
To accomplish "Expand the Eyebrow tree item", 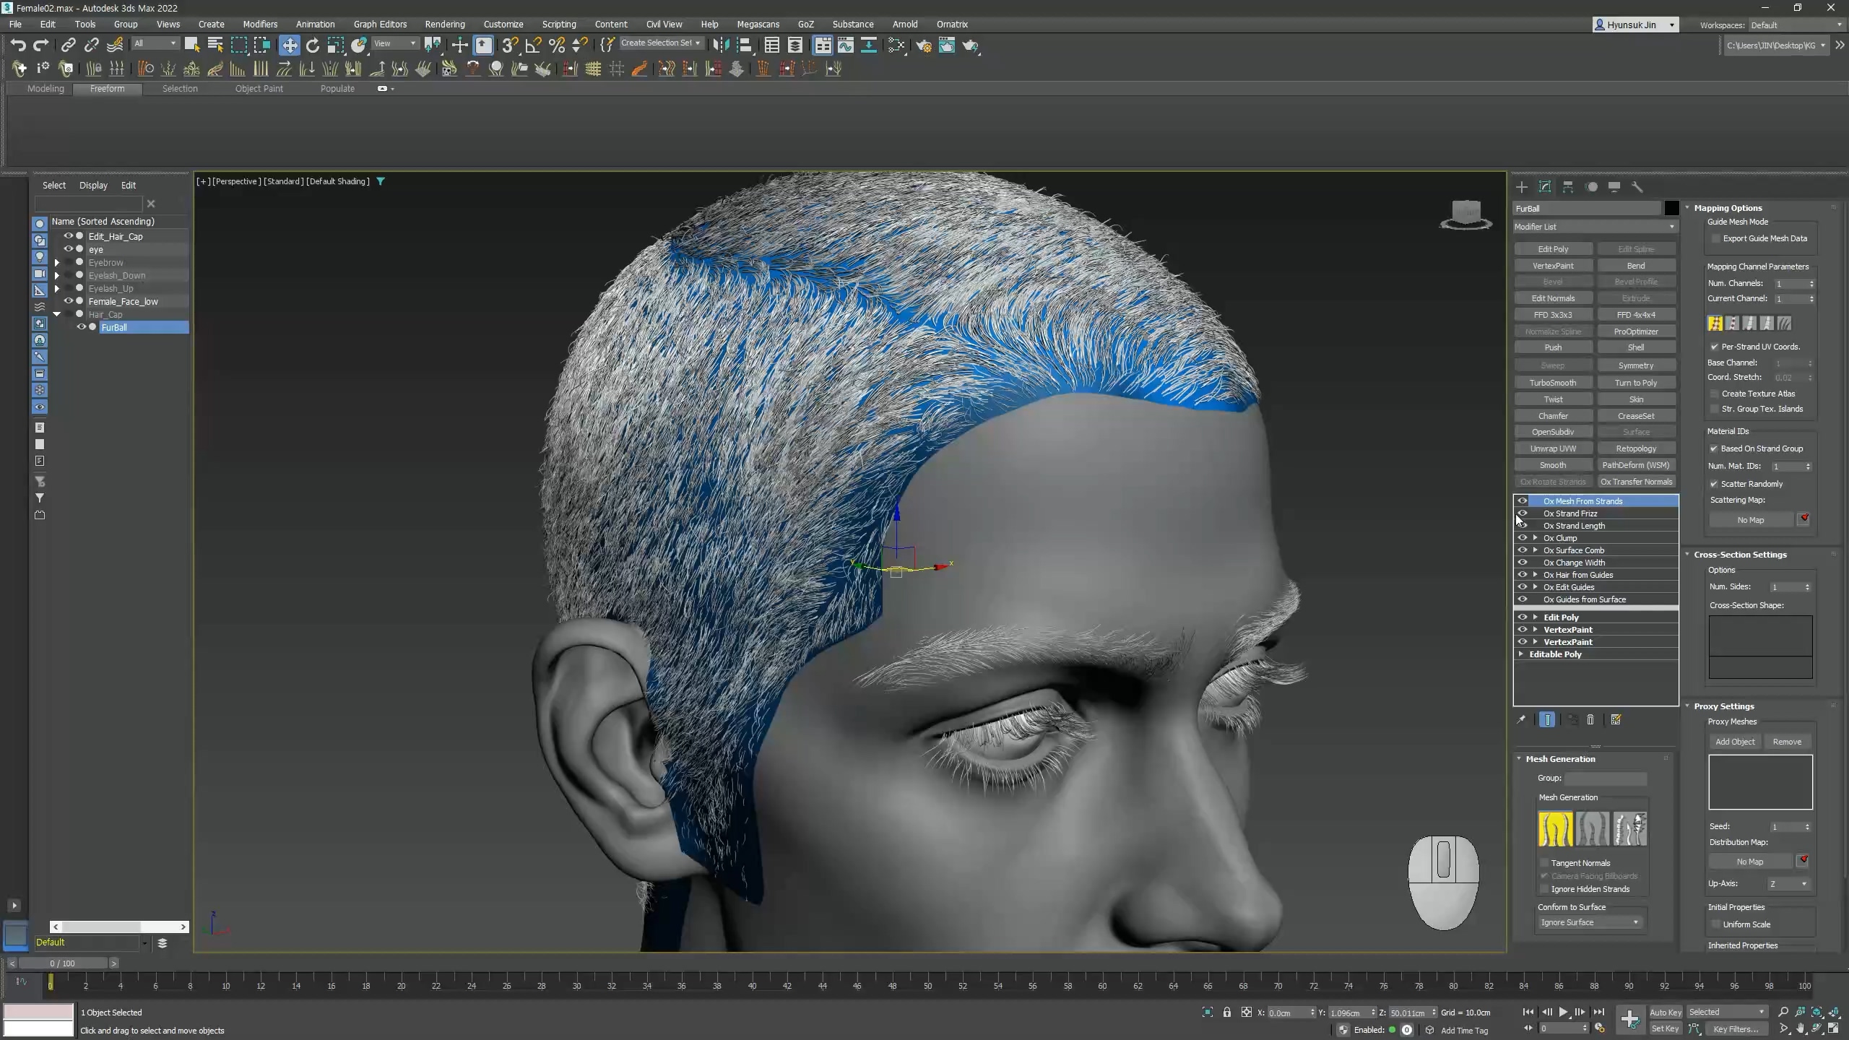I will (x=57, y=263).
